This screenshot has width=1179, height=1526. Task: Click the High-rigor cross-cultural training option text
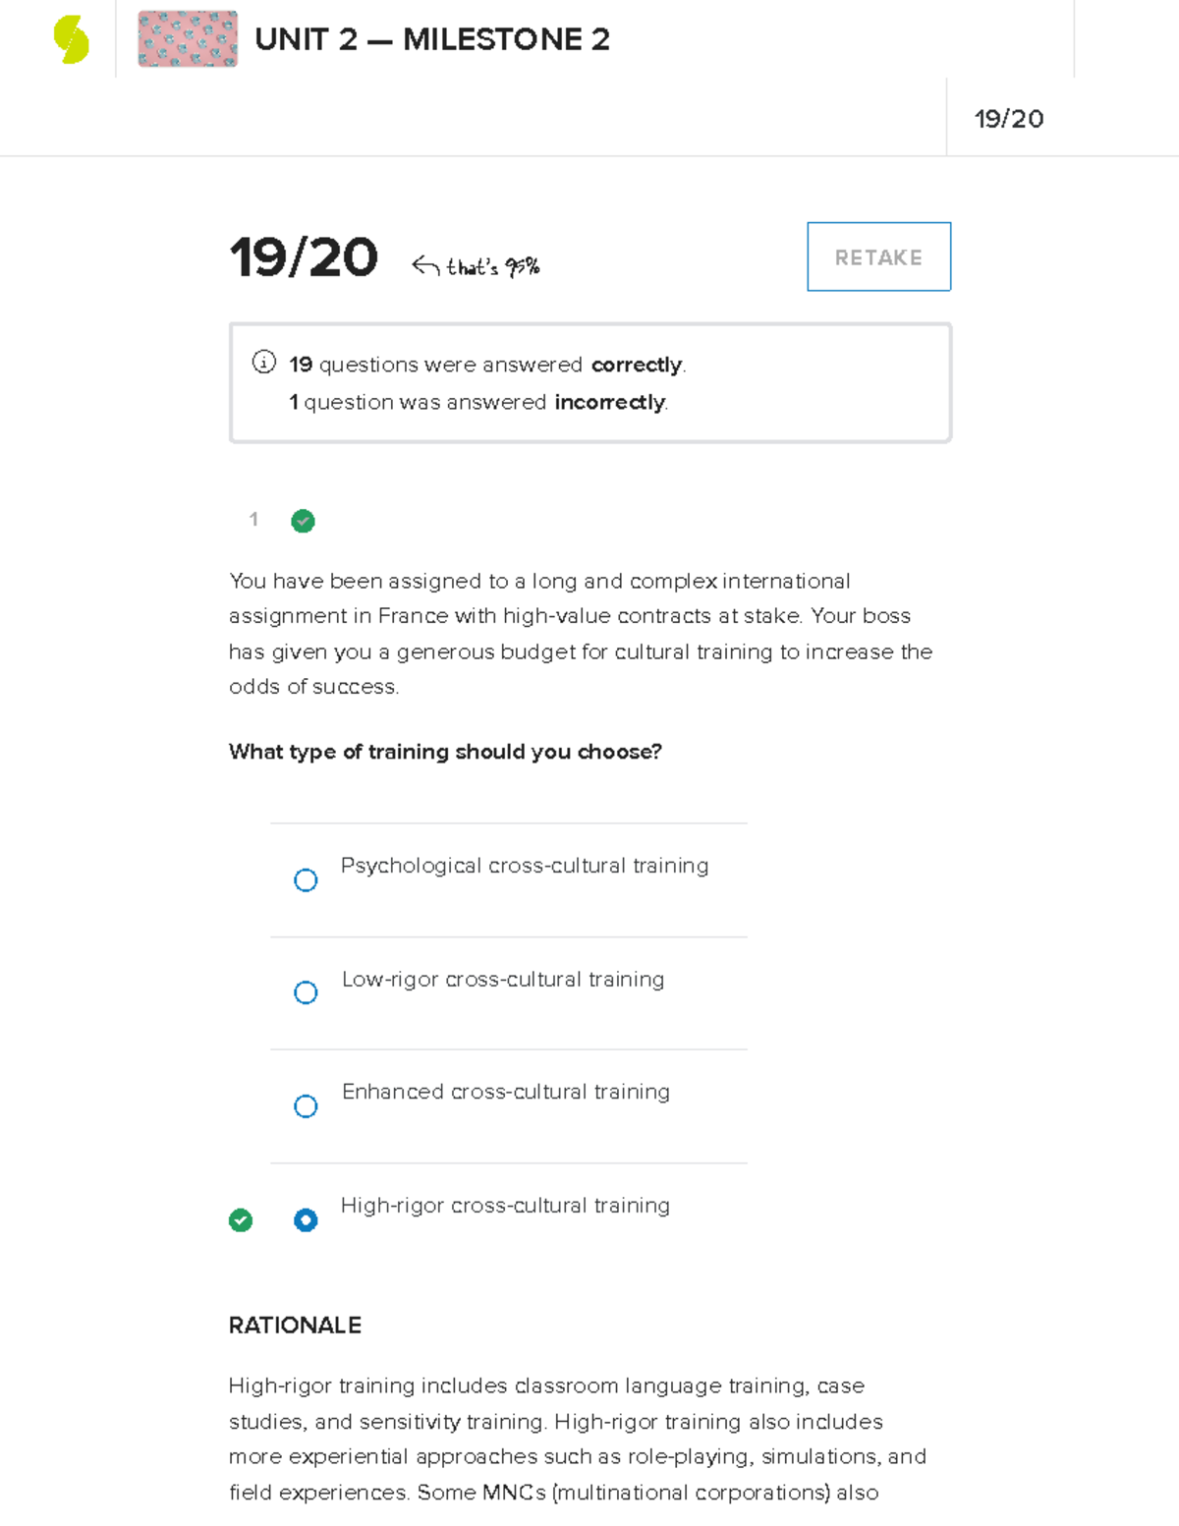click(x=505, y=1206)
